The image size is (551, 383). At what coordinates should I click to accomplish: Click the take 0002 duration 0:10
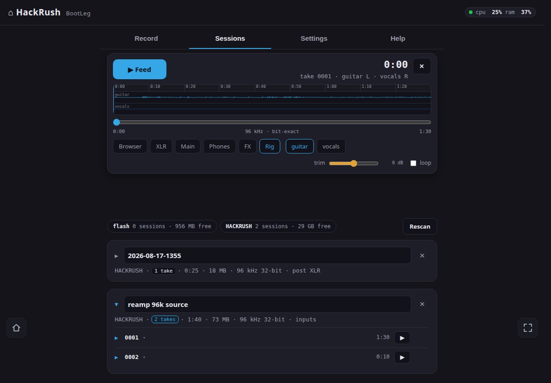tap(383, 357)
